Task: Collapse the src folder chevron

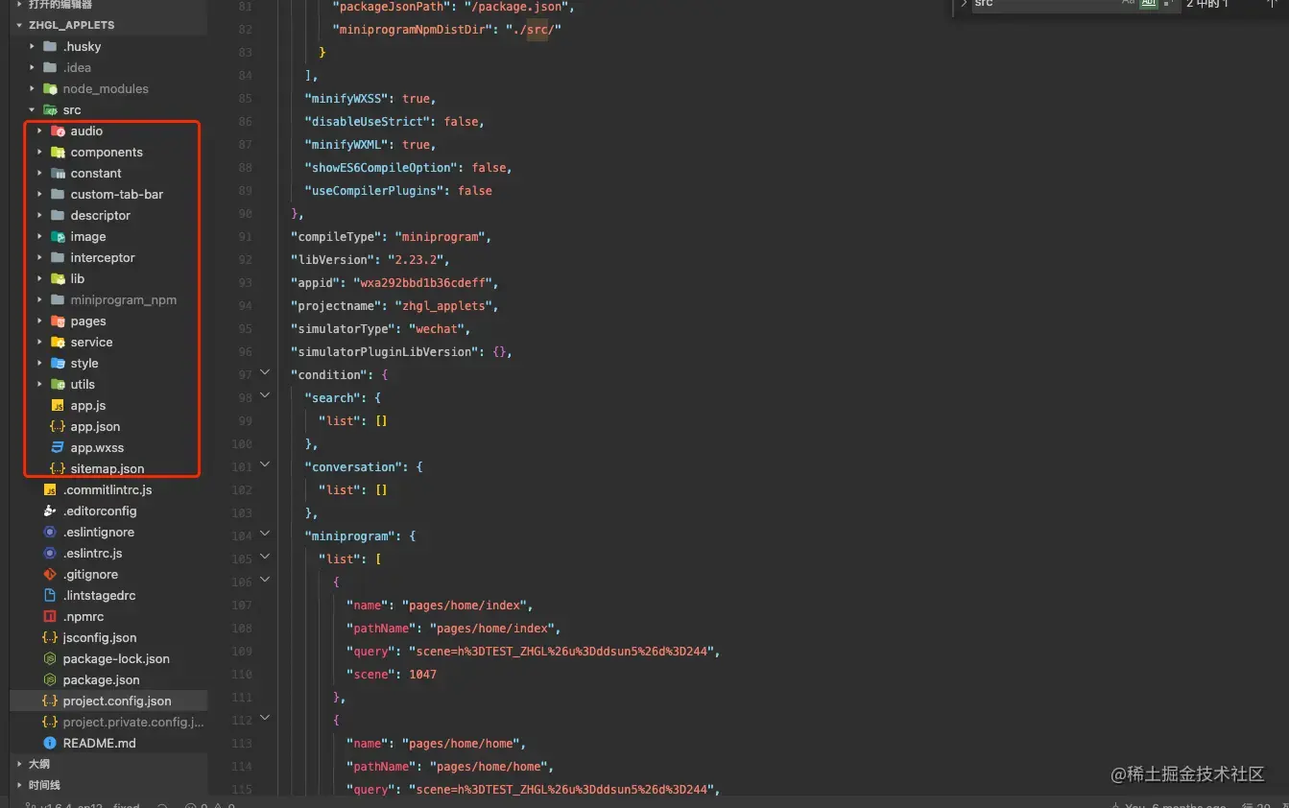Action: click(32, 109)
